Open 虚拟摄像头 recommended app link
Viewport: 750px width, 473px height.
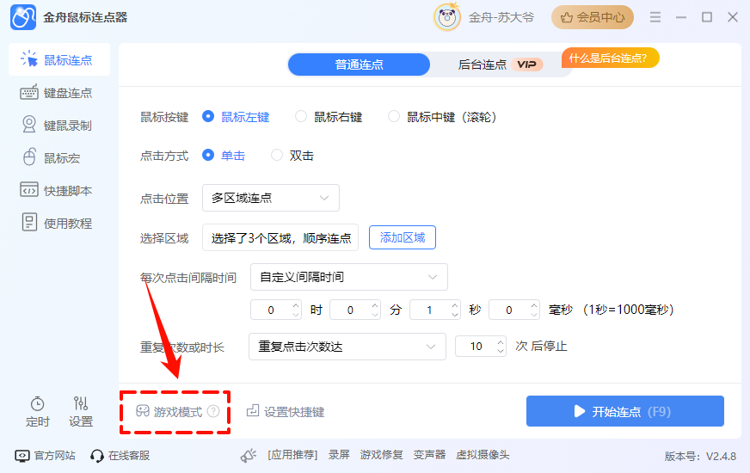[483, 455]
